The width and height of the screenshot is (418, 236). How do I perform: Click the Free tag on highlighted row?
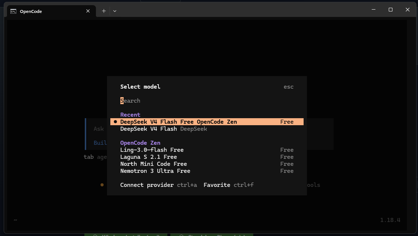tap(287, 122)
